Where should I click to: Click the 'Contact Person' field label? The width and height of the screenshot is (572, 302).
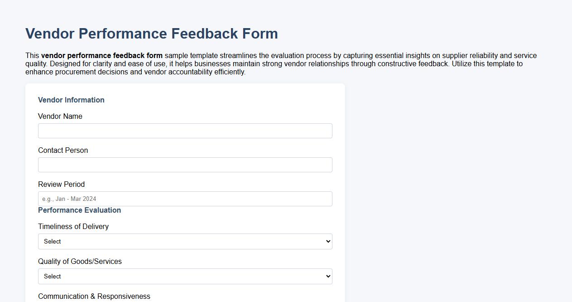point(63,150)
